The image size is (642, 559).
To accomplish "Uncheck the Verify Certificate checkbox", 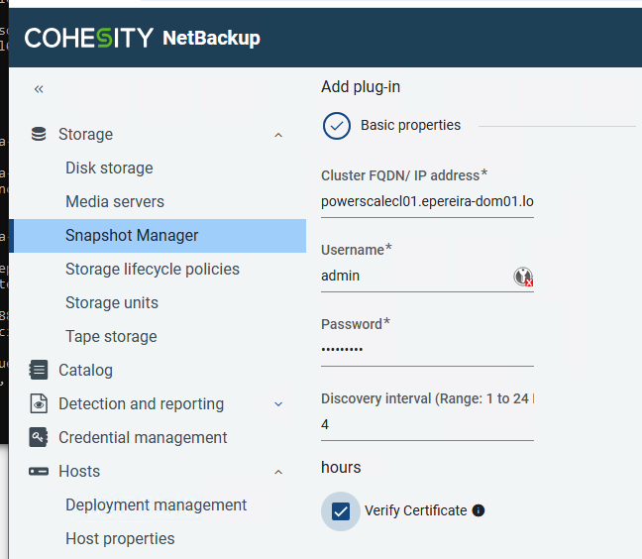I will [341, 511].
